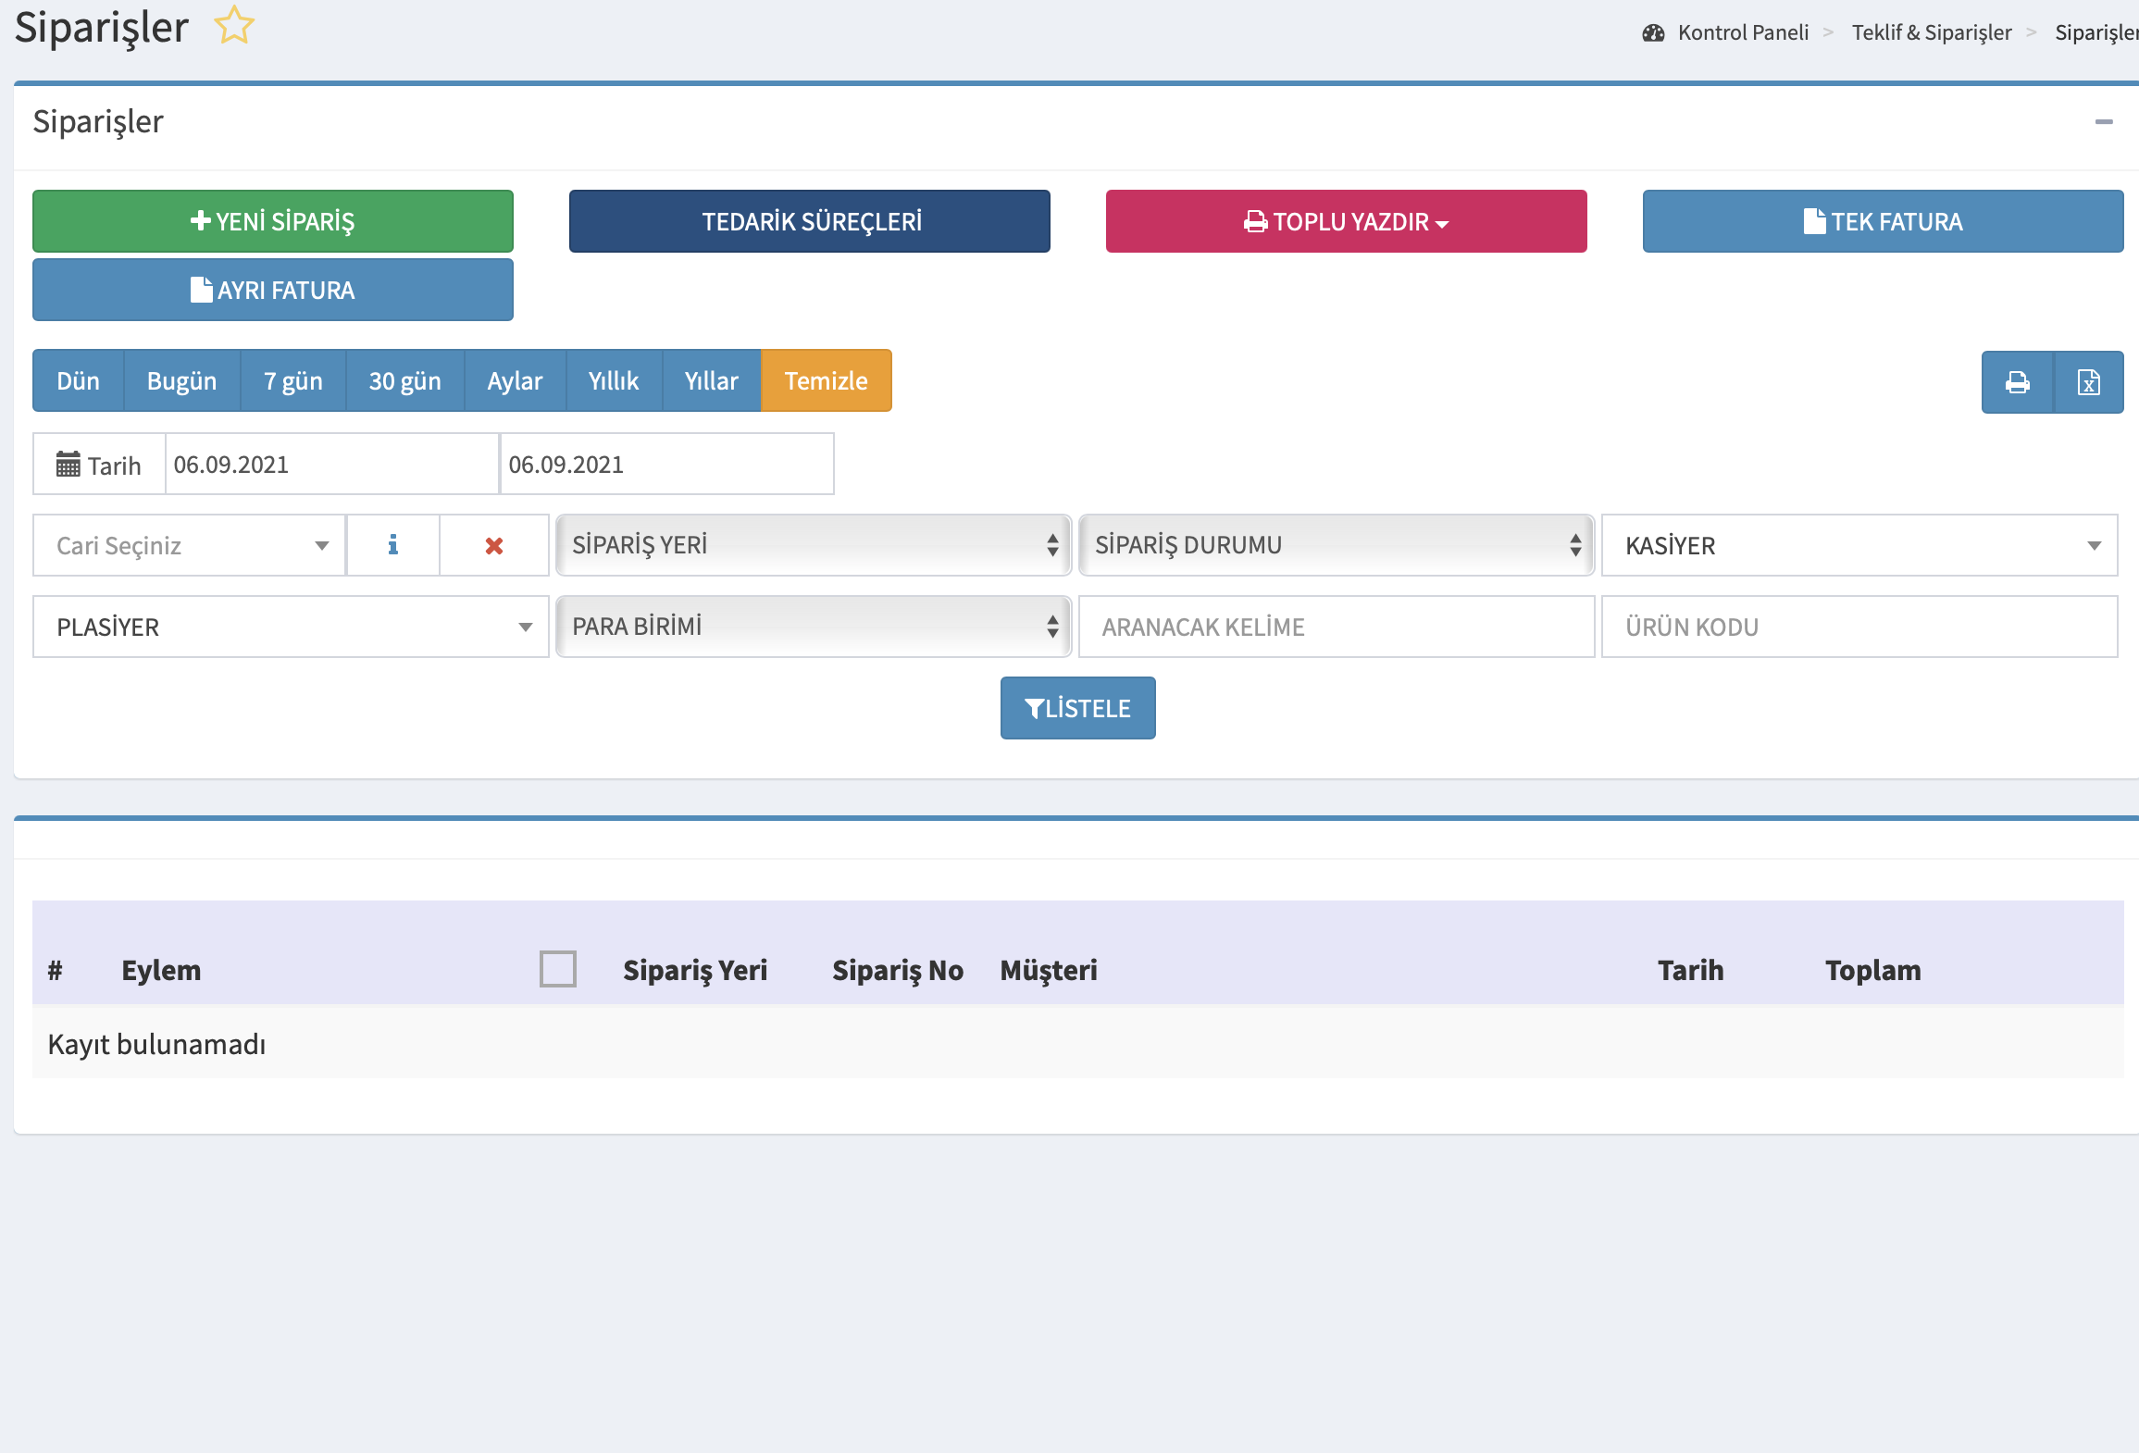Toggle the select-all checkbox in the table header
This screenshot has width=2139, height=1453.
pyautogui.click(x=558, y=969)
